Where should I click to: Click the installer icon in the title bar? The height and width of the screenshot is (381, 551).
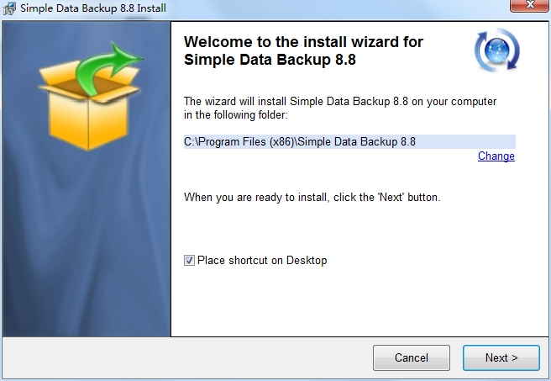coord(10,8)
